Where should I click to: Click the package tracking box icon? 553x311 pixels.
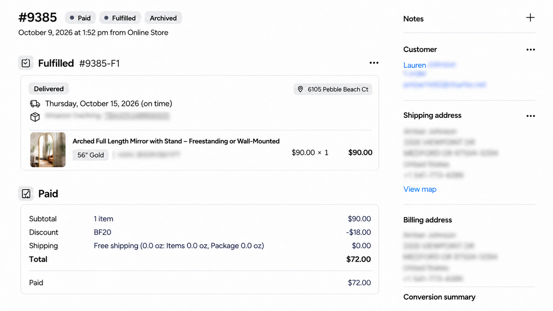(x=35, y=117)
